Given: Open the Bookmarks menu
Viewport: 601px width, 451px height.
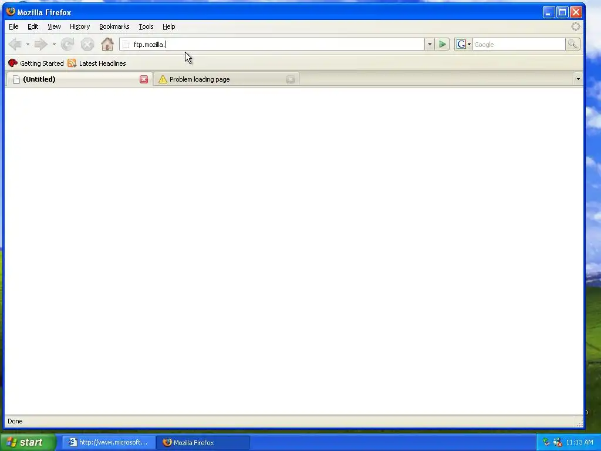Looking at the screenshot, I should coord(114,26).
